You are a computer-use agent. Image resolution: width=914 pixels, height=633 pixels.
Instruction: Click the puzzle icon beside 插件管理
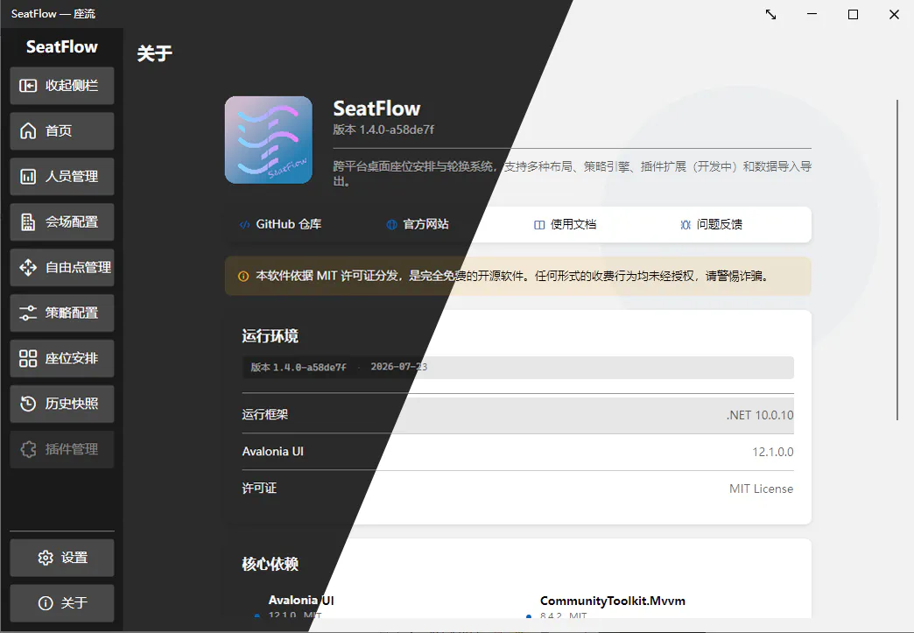(28, 449)
